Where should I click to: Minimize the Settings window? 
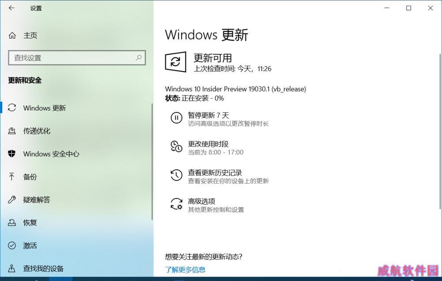tap(387, 8)
